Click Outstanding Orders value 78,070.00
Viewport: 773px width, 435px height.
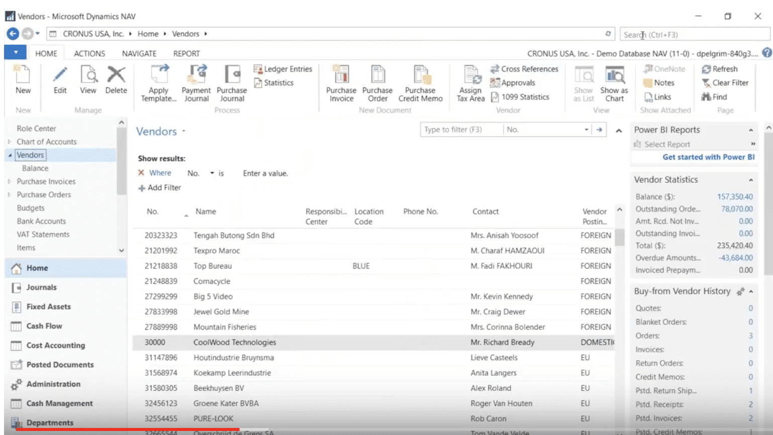pos(737,209)
